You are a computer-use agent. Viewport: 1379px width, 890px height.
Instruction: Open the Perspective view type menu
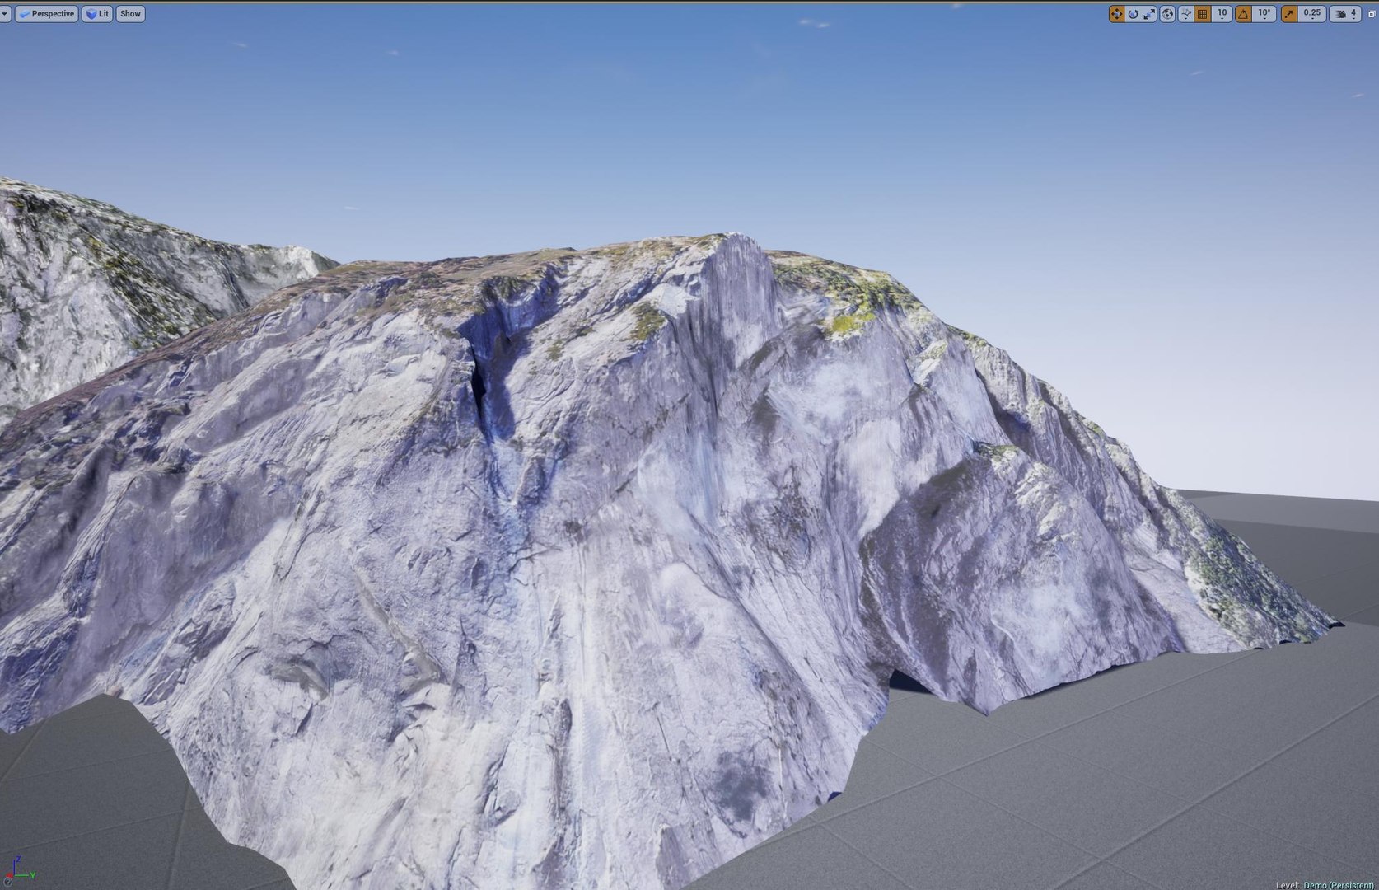coord(47,14)
